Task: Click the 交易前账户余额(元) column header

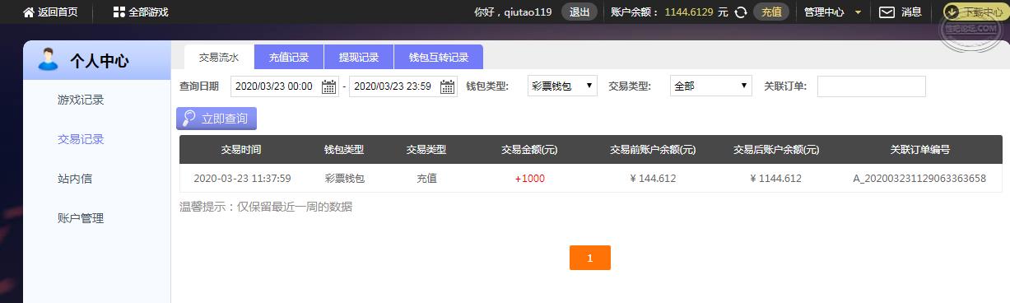Action: click(653, 150)
